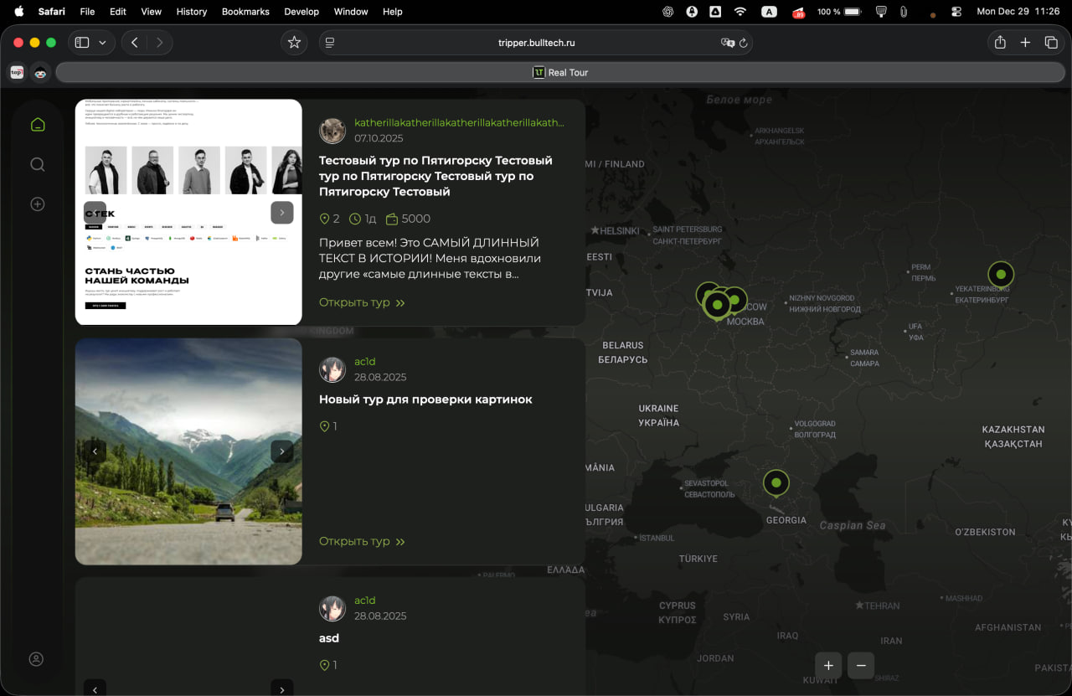Zoom in on the map
This screenshot has height=696, width=1072.
click(x=828, y=666)
